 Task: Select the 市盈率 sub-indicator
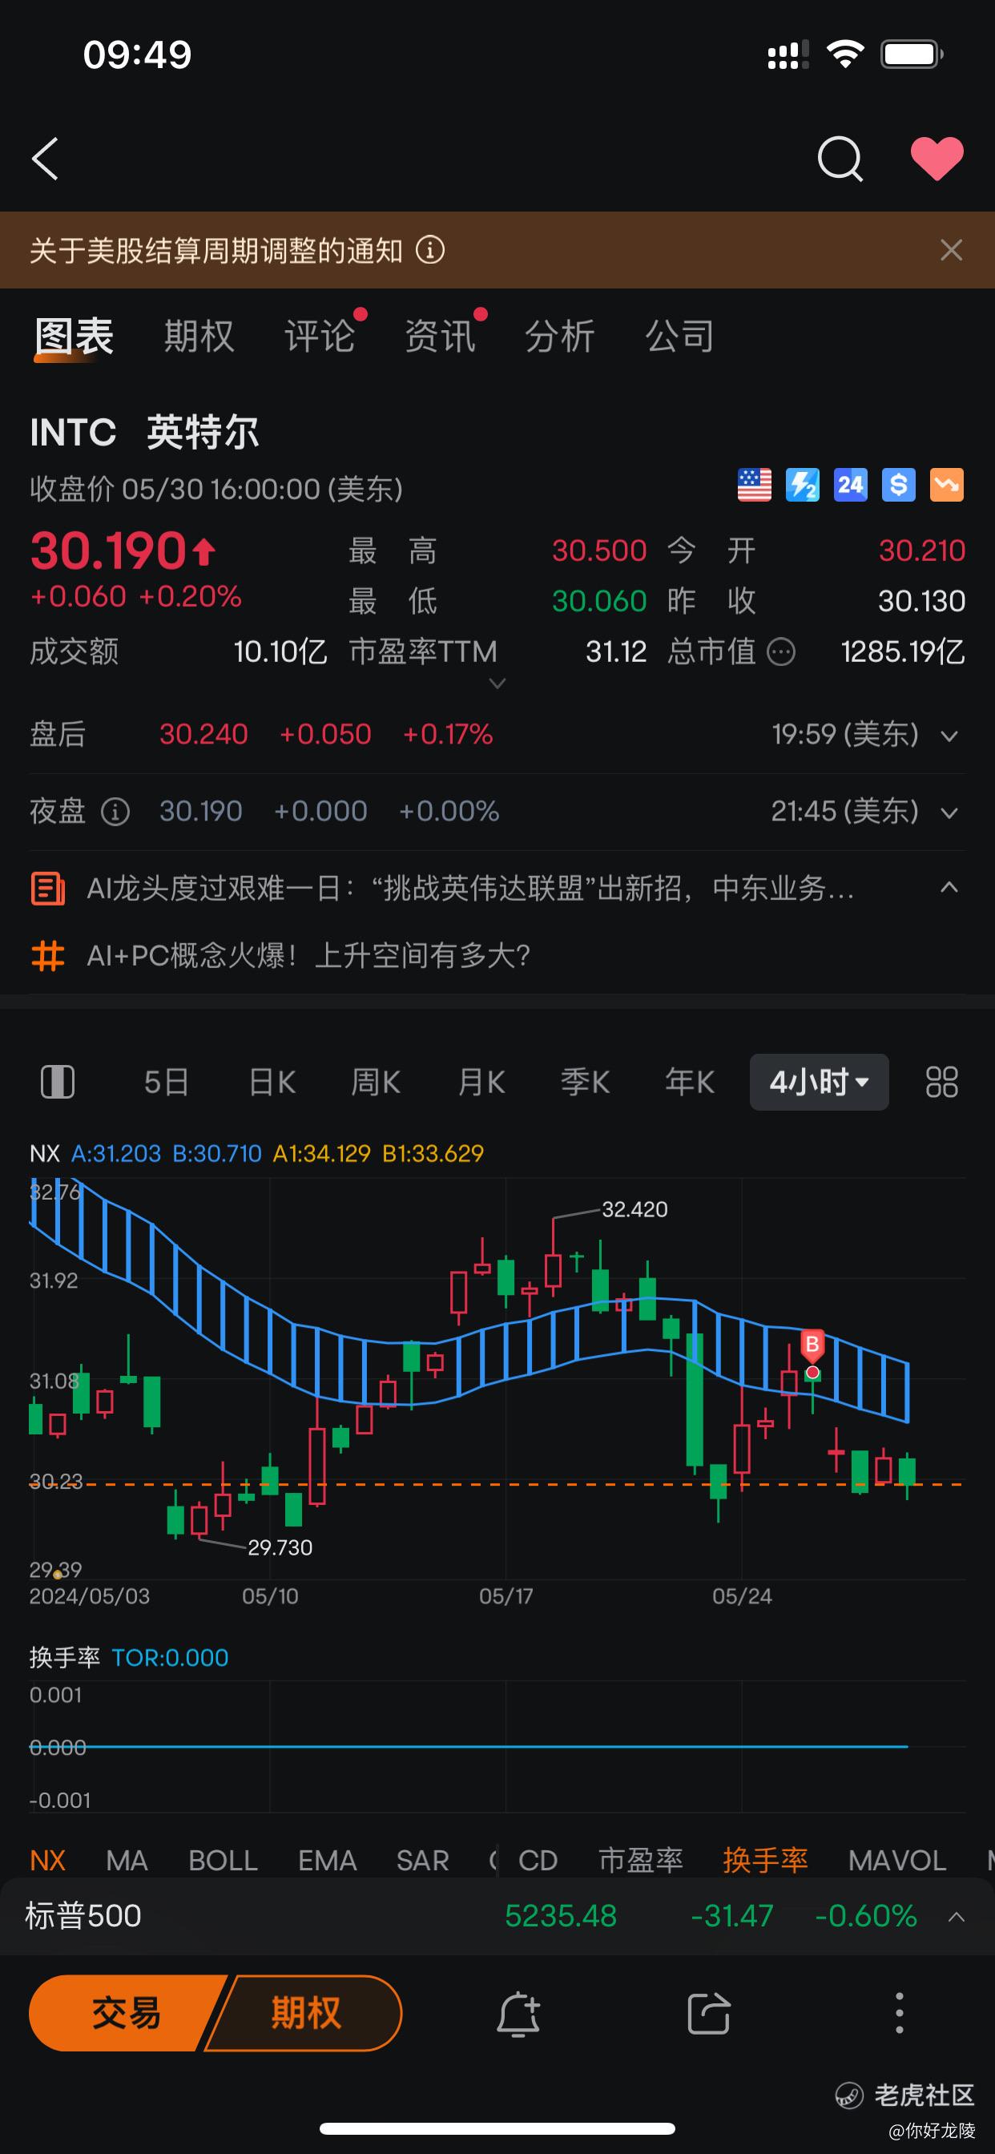point(640,1861)
